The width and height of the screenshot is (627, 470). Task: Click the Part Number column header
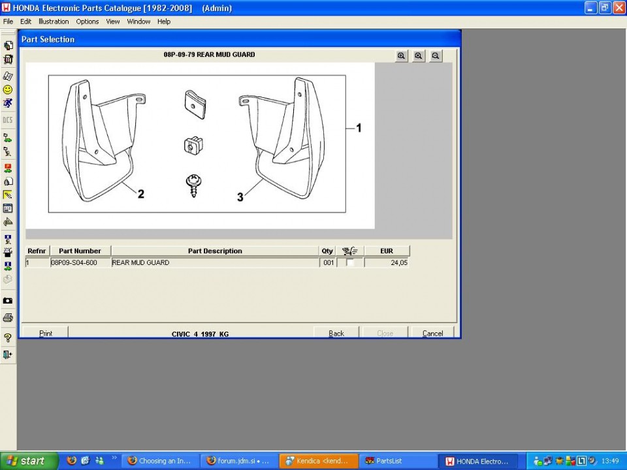80,251
